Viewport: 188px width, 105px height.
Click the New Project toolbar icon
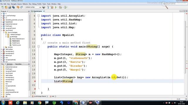tap(6, 7)
